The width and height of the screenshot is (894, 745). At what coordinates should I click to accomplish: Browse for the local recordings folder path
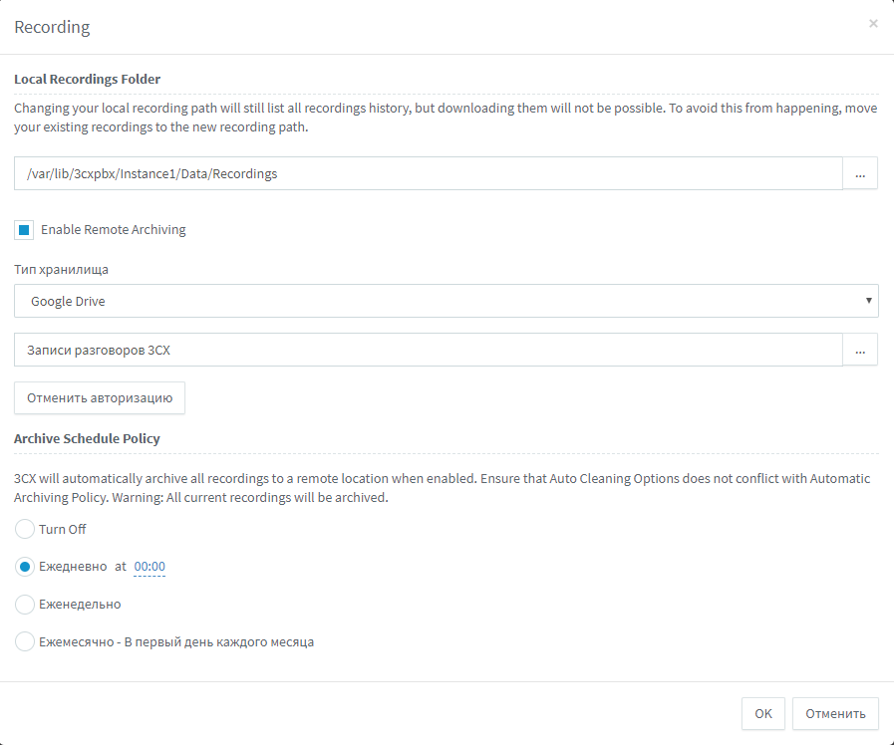click(860, 173)
